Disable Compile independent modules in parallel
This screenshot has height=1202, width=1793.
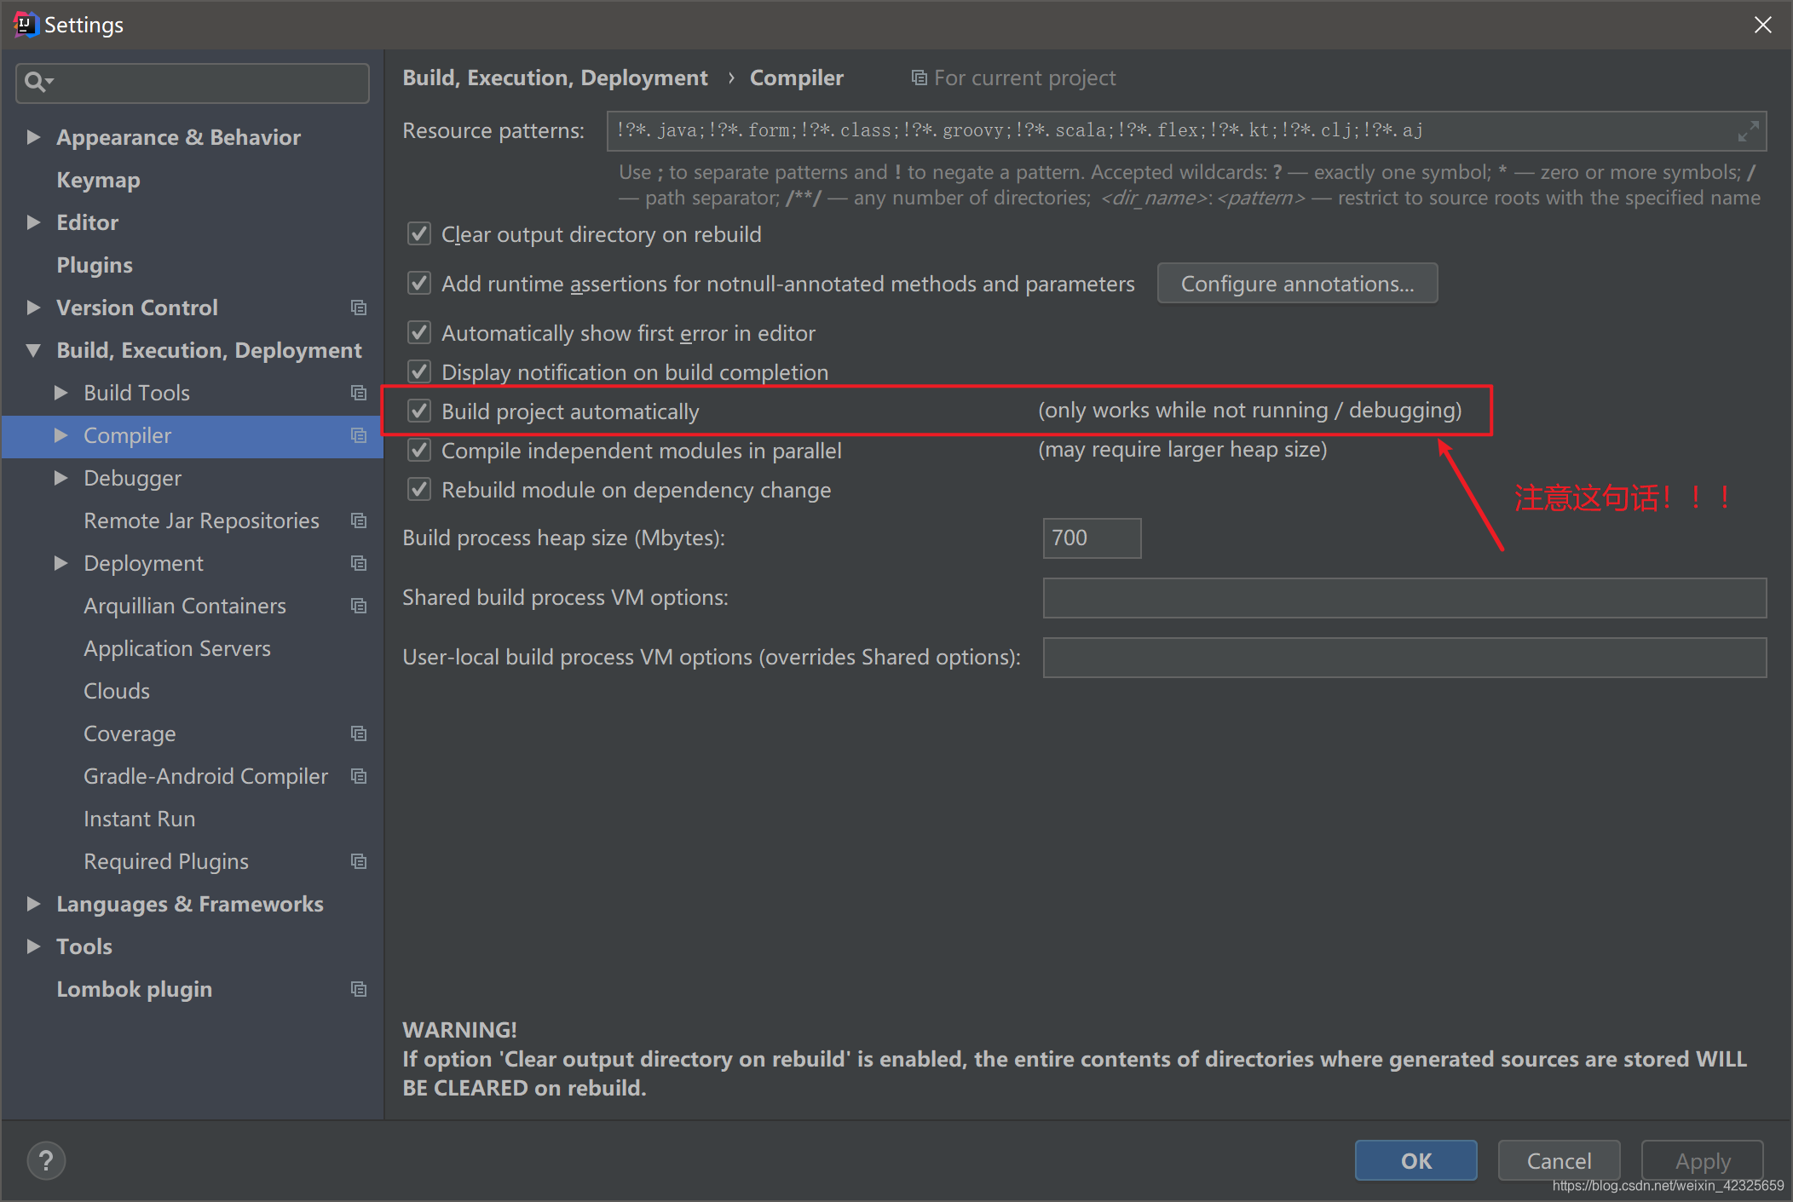pos(419,451)
